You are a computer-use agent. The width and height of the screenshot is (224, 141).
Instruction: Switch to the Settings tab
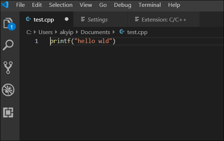tap(100, 19)
